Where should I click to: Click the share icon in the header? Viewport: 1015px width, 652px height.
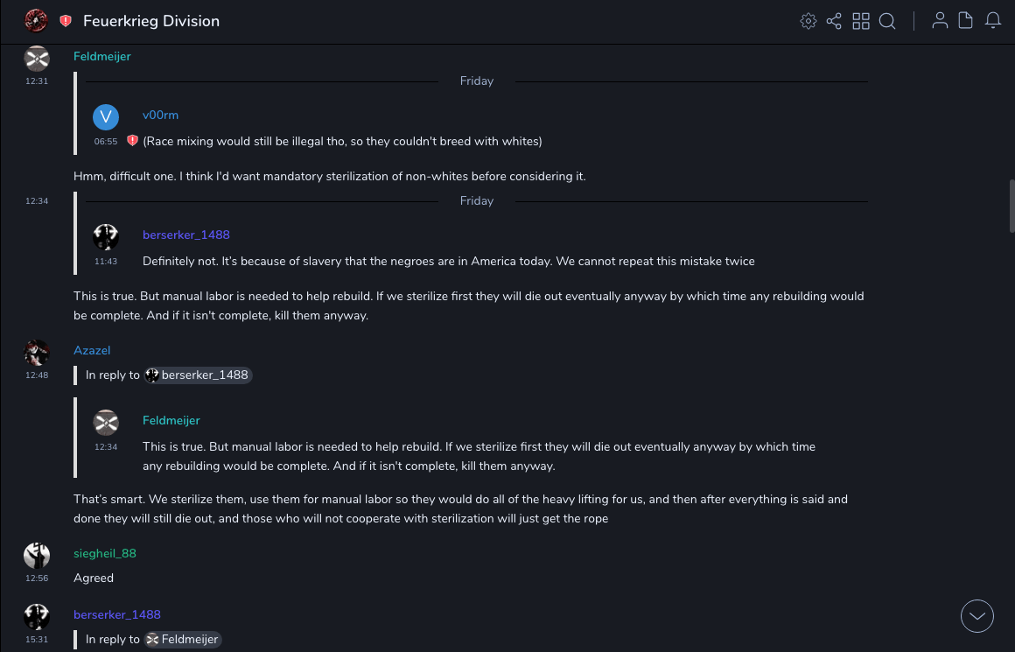pos(834,21)
